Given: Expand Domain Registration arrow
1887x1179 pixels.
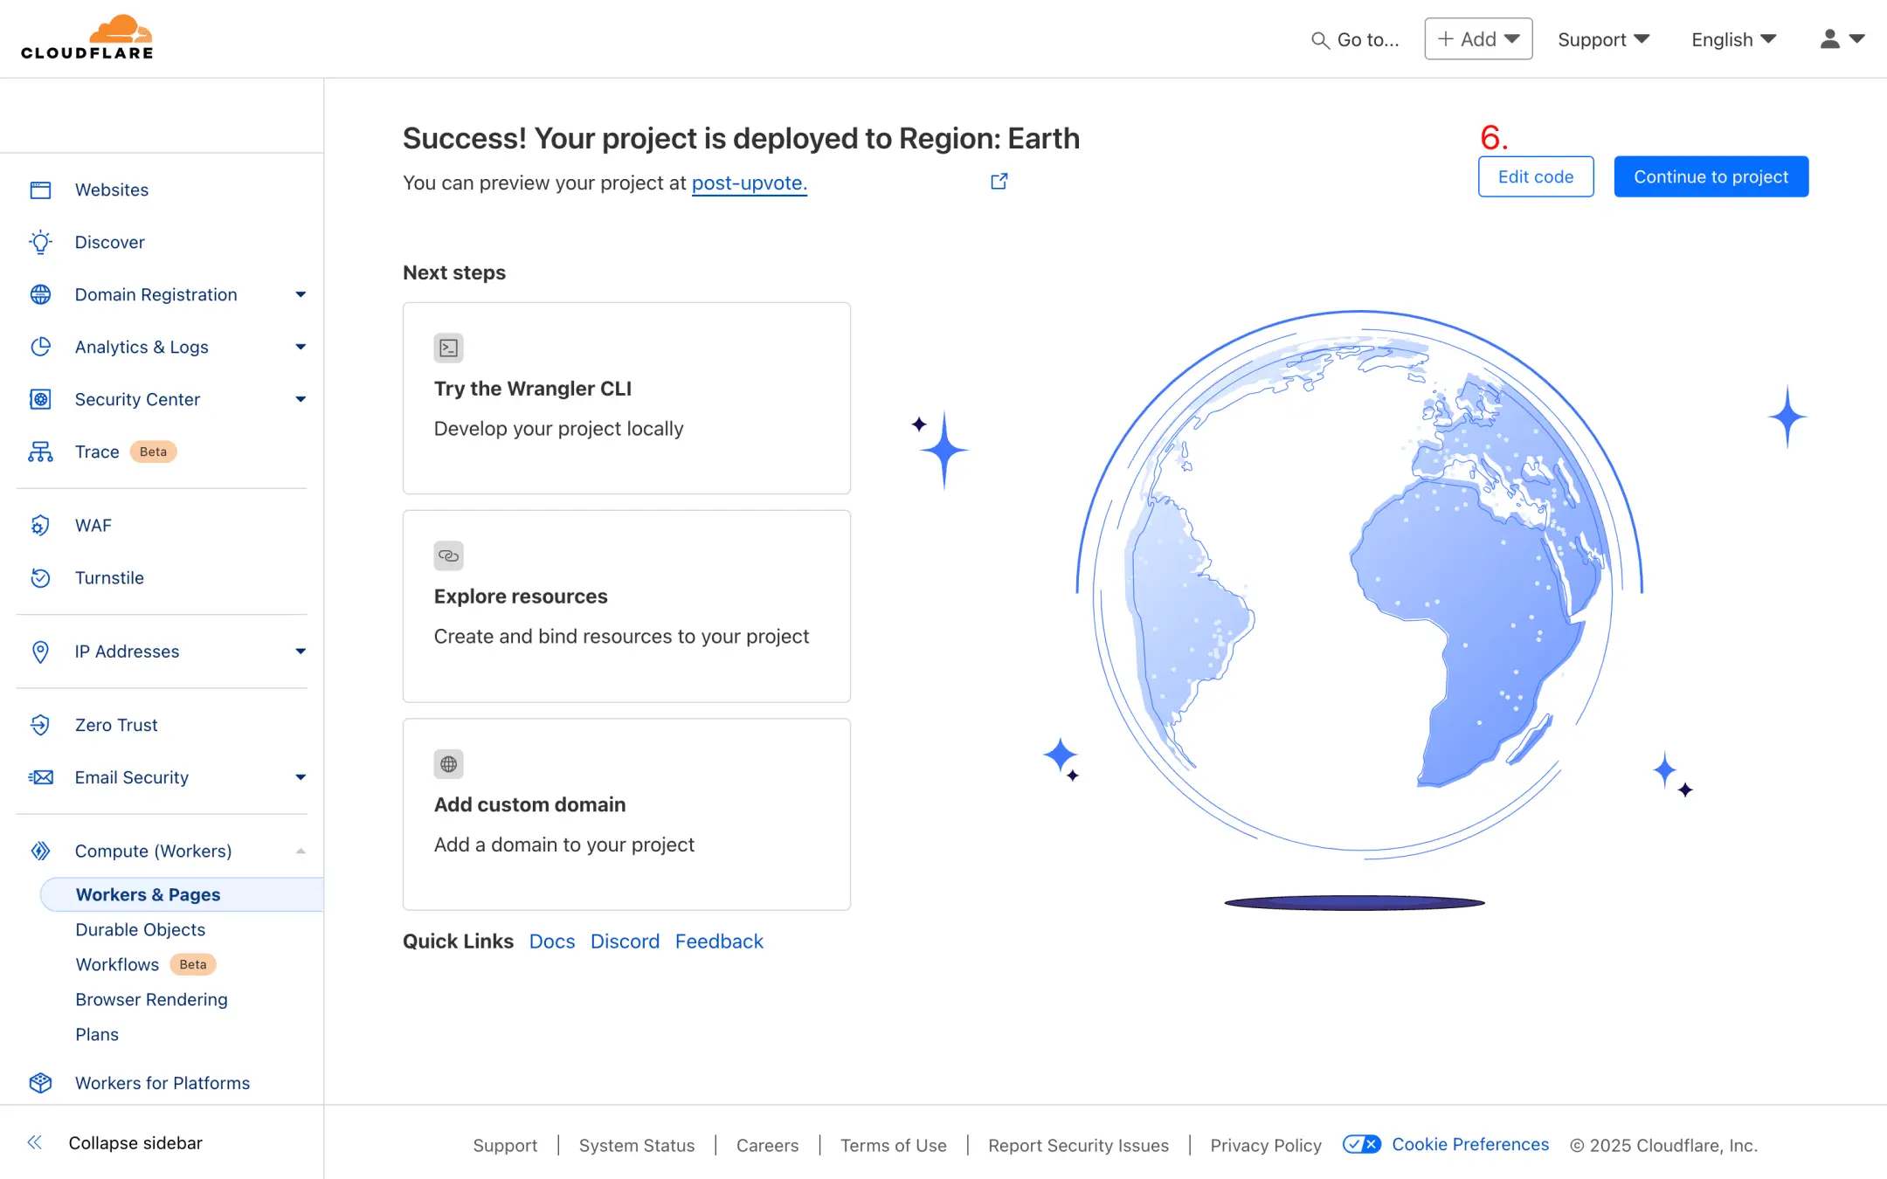Looking at the screenshot, I should tap(301, 294).
